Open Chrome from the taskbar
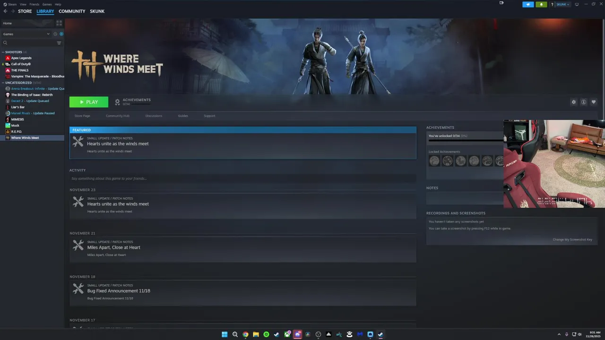 coord(245,334)
